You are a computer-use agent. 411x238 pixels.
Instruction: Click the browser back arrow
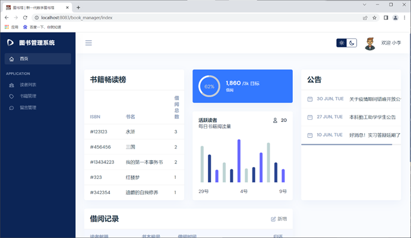[7, 18]
